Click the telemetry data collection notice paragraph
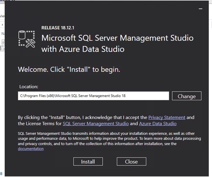The image size is (212, 177). coord(109,138)
